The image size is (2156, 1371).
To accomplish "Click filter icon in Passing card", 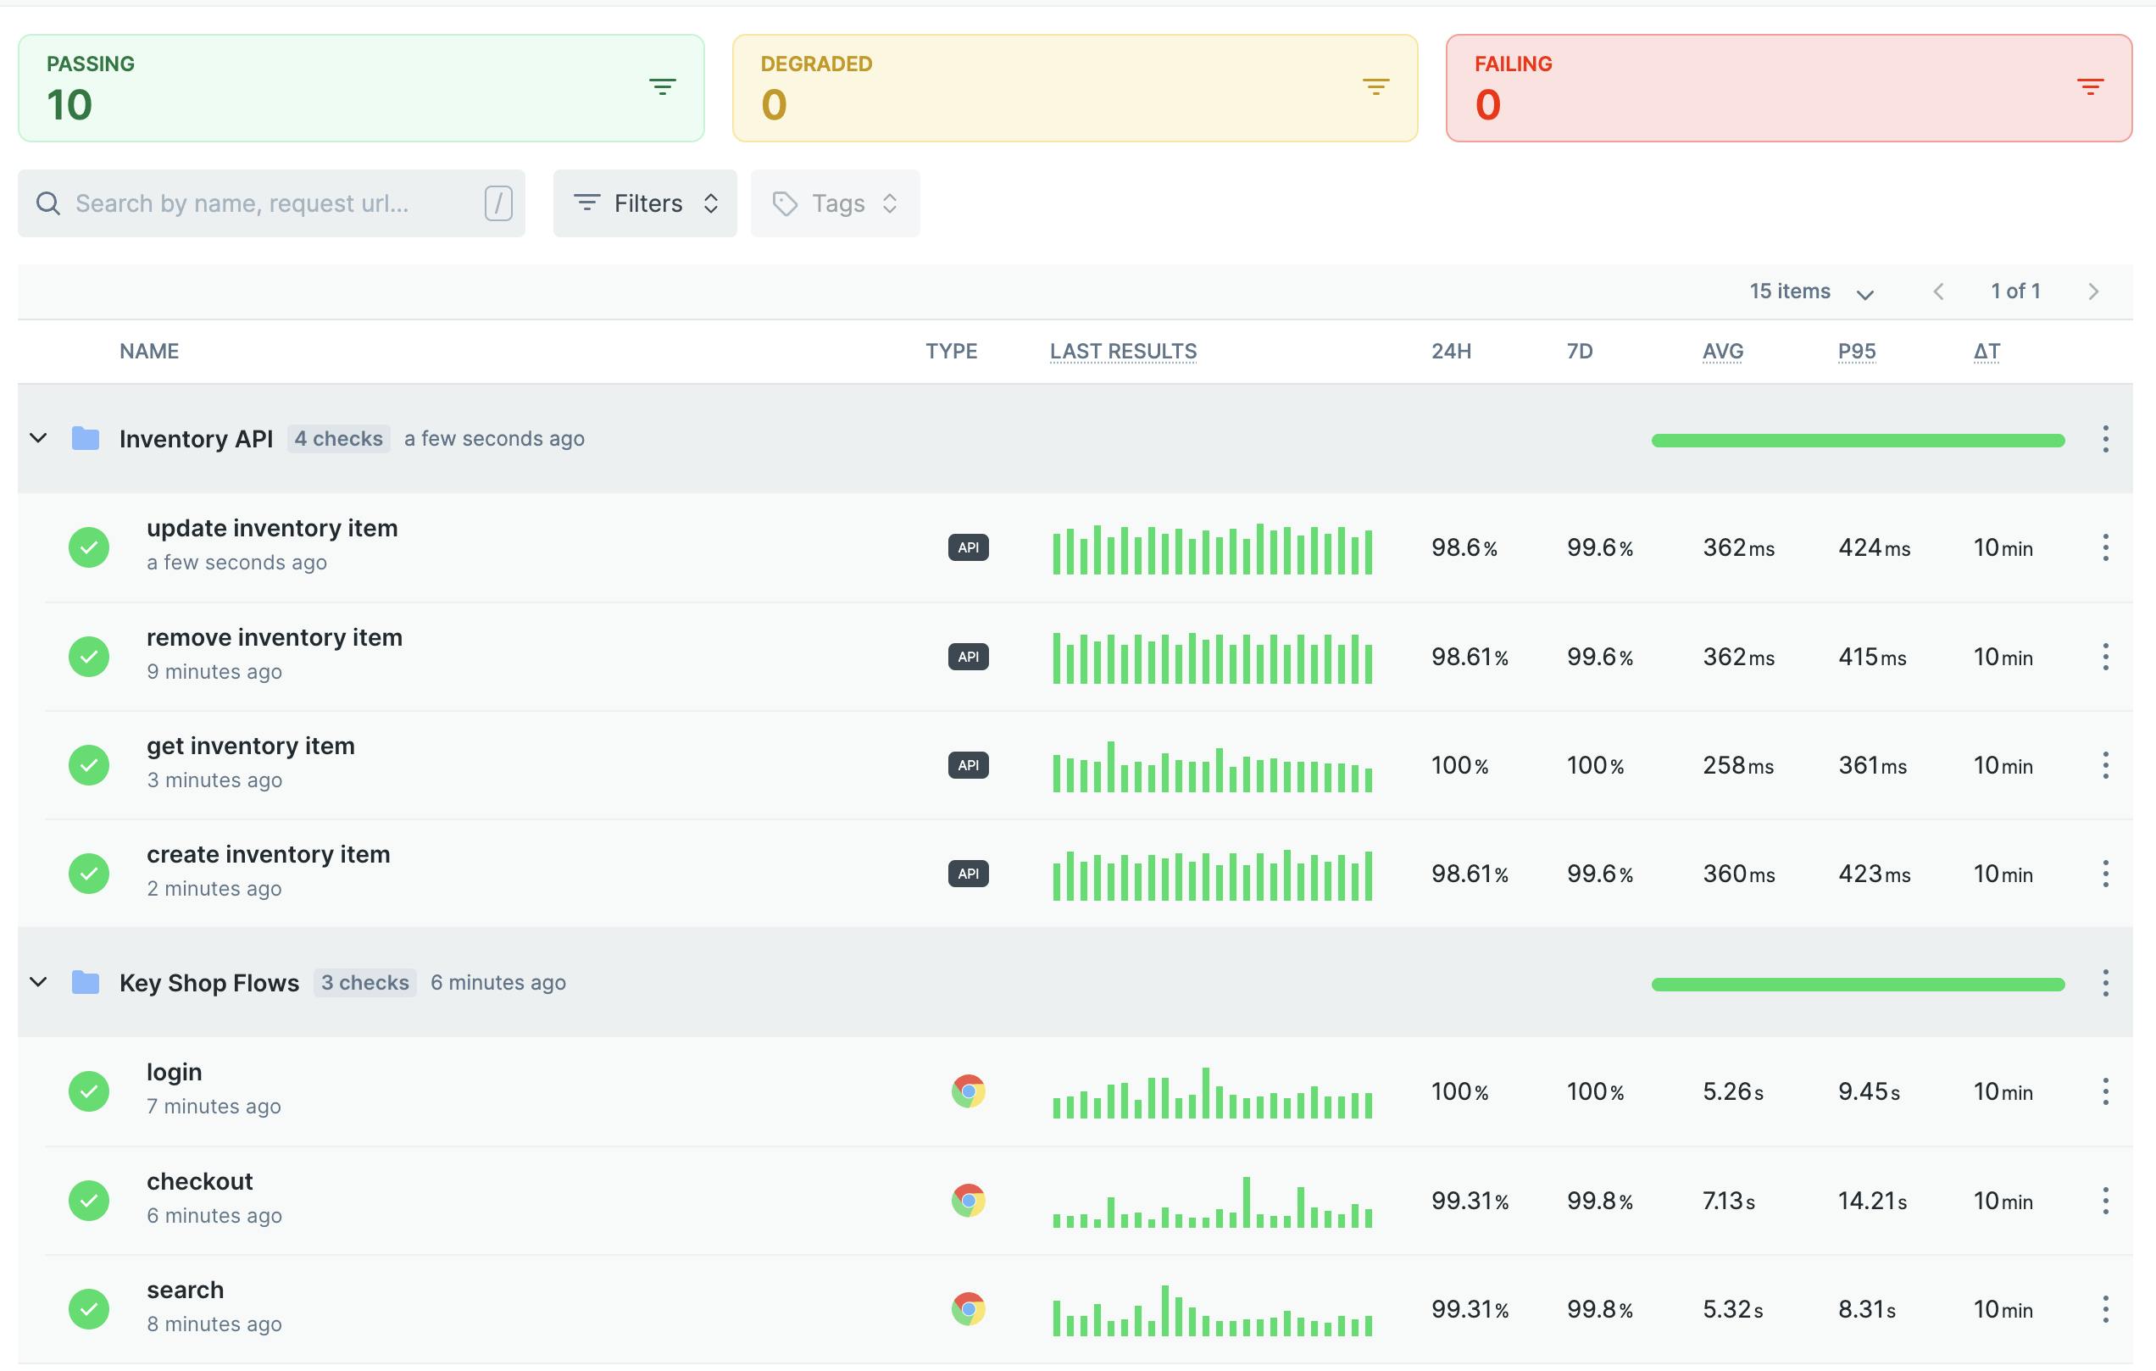I will 662,86.
